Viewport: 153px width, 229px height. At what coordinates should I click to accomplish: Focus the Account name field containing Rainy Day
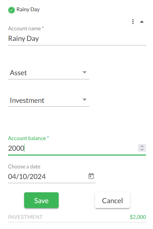pyautogui.click(x=77, y=39)
